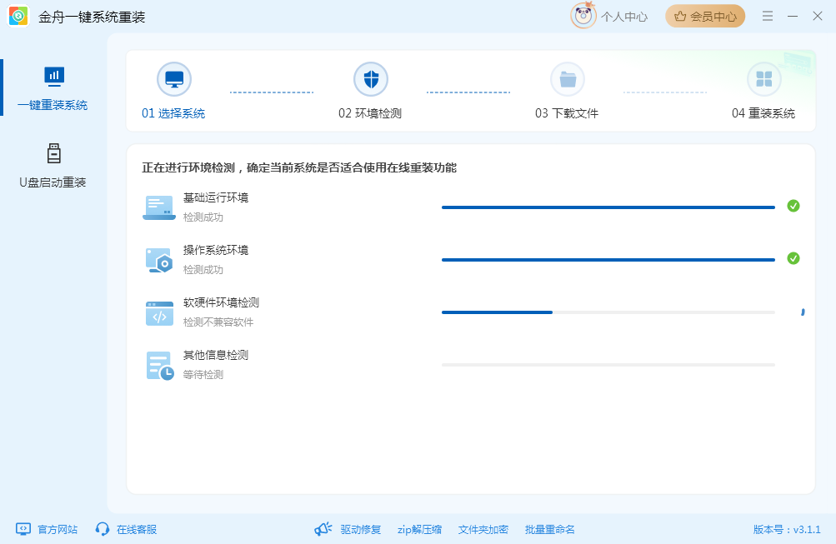
Task: Open the hamburger menu in title bar
Action: point(768,16)
